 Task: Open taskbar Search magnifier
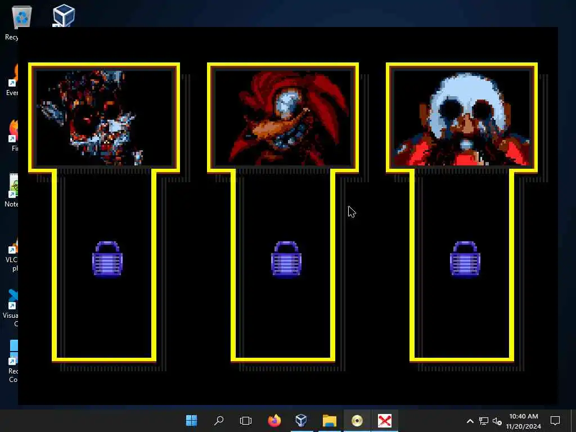(219, 420)
